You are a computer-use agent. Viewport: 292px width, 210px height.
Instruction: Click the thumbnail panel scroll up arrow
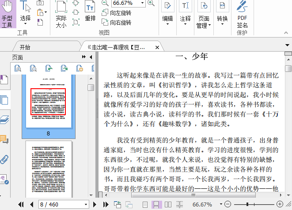pyautogui.click(x=91, y=79)
